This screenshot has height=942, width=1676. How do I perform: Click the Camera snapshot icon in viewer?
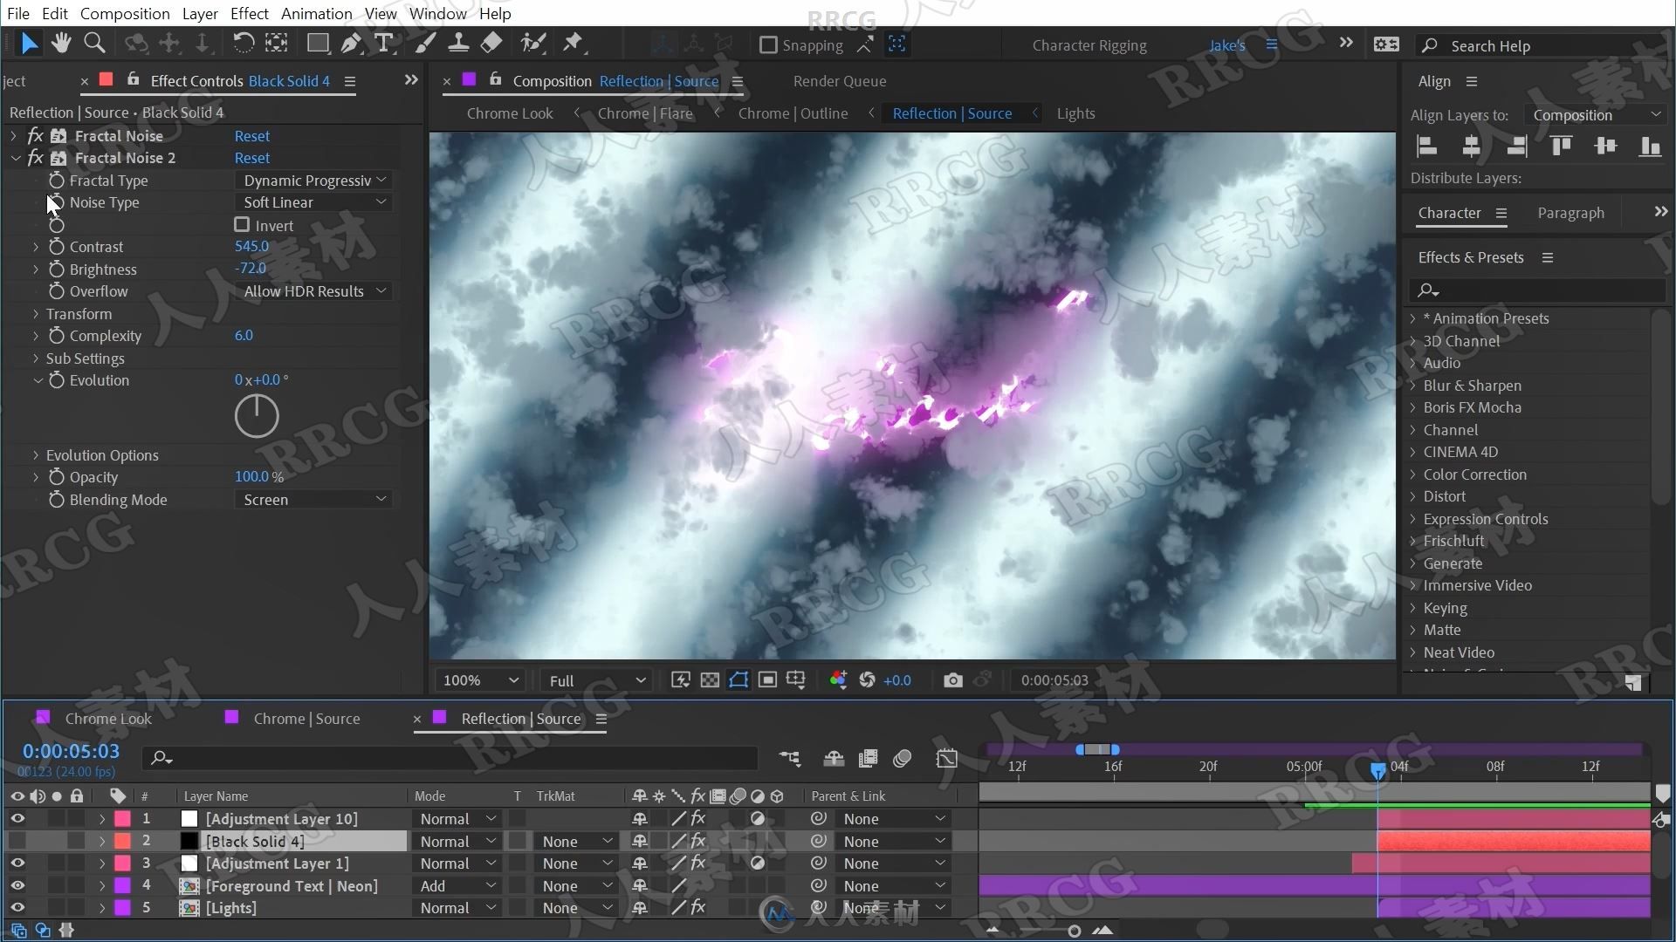click(952, 679)
